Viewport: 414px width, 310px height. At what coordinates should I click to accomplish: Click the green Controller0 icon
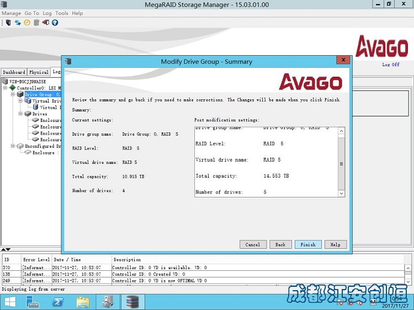12,88
